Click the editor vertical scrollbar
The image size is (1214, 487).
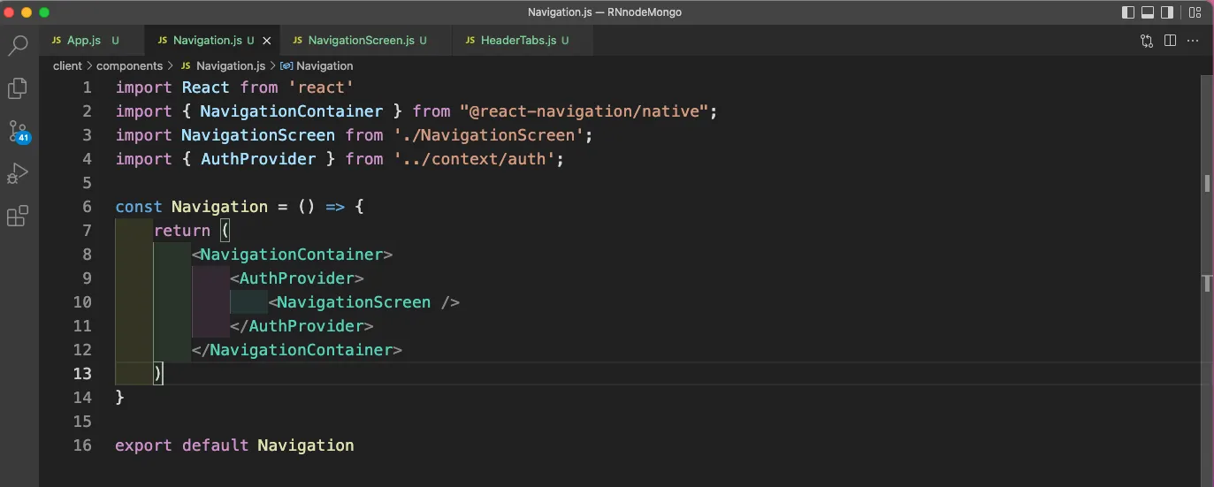tap(1208, 281)
